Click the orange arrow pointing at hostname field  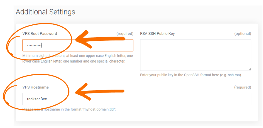pos(100,92)
